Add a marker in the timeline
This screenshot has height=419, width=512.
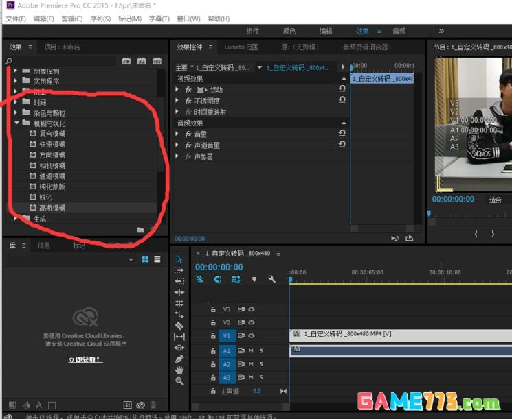coord(254,279)
